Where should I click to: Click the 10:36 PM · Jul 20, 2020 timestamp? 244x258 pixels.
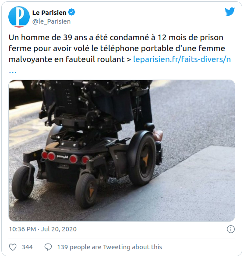tap(42, 229)
